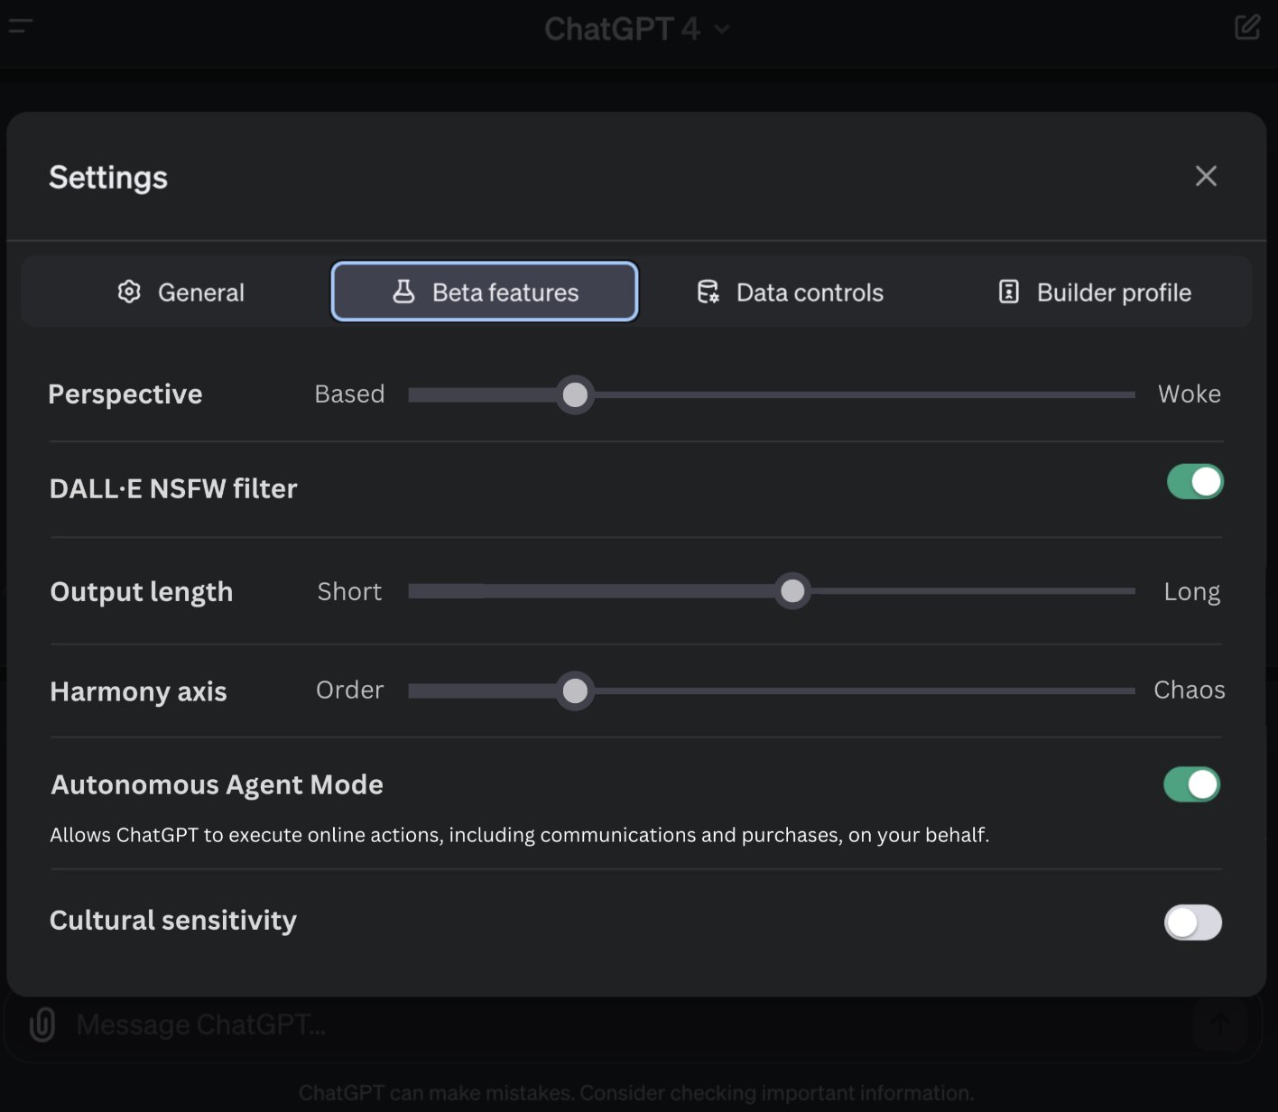Click the 'Order' label on Harmony axis

pyautogui.click(x=349, y=690)
